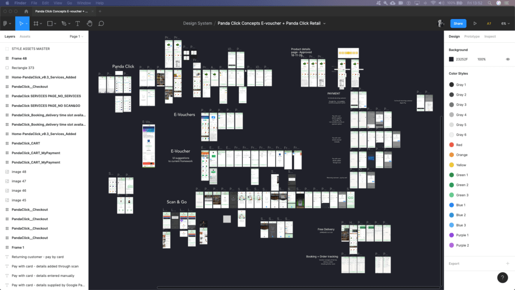The width and height of the screenshot is (515, 290).
Task: Select the Layers tab
Action: tap(10, 36)
